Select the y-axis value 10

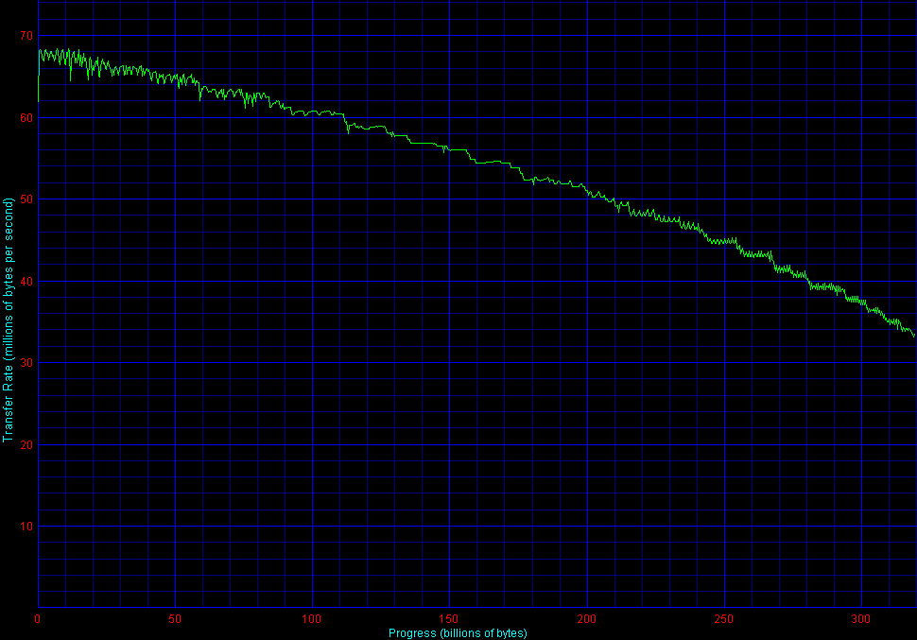pos(26,526)
